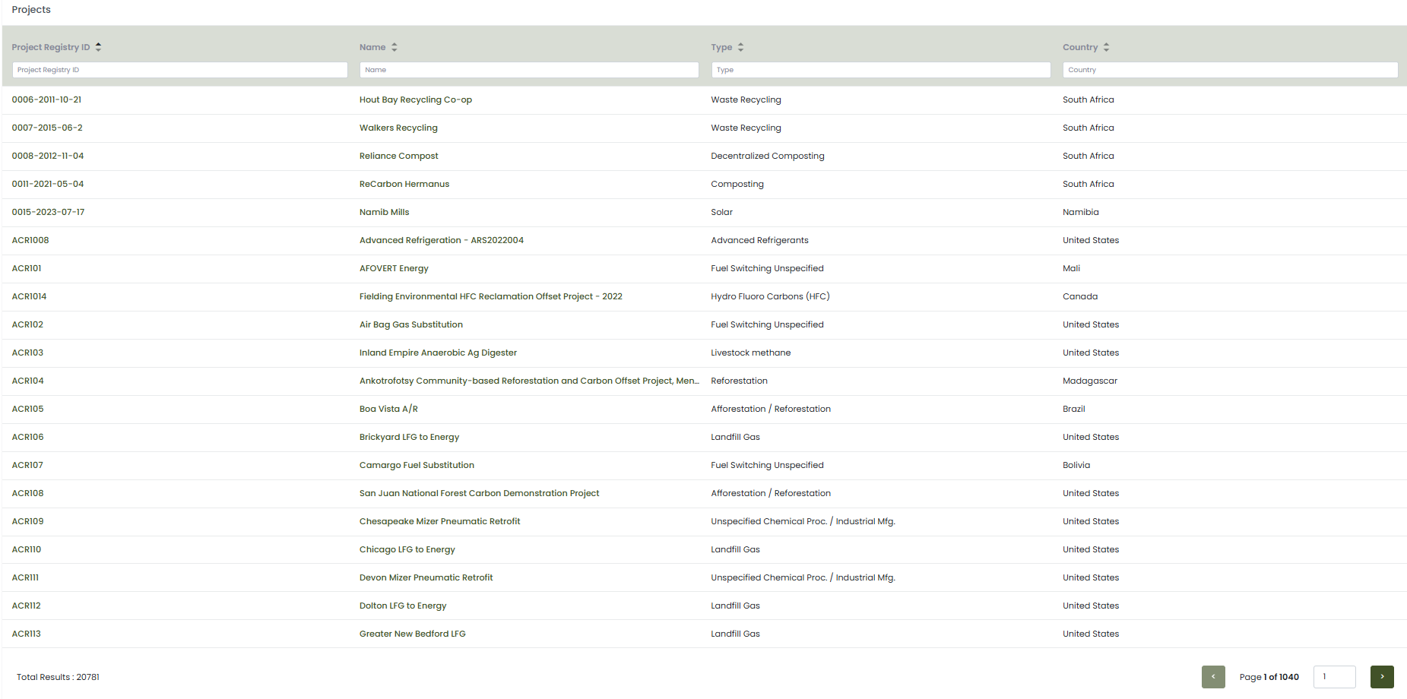1407x699 pixels.
Task: Click the Boa Vista A/R project name
Action: pyautogui.click(x=388, y=409)
